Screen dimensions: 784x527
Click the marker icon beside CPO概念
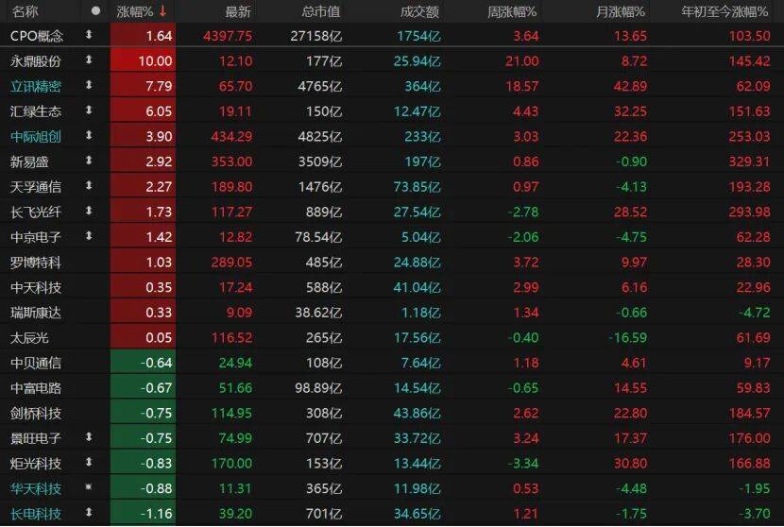point(90,36)
